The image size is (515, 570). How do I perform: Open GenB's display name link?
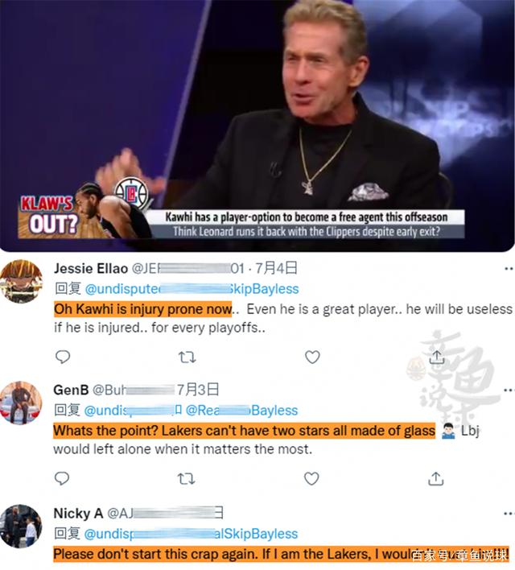71,390
